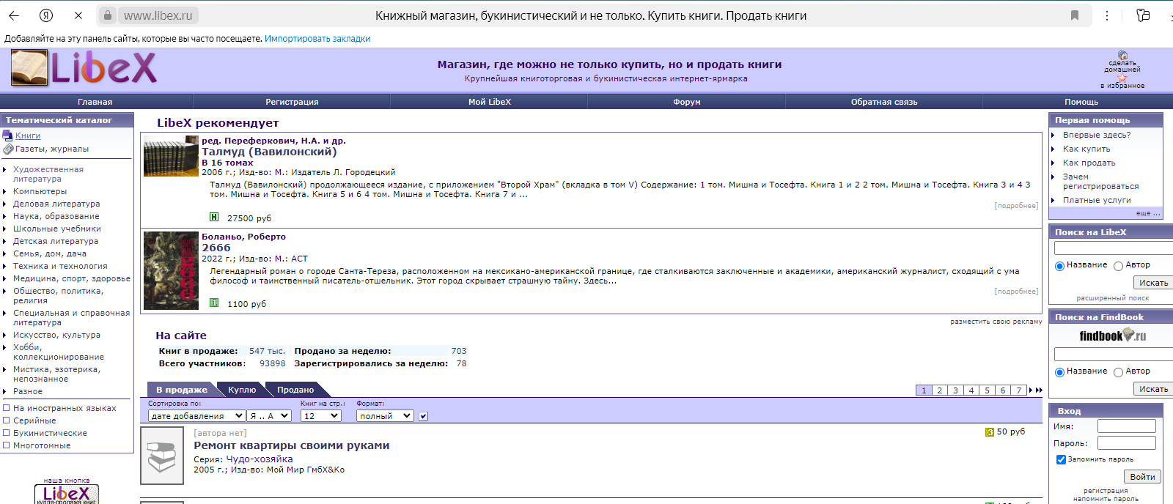Open the browser three-dot menu

pyautogui.click(x=1107, y=15)
